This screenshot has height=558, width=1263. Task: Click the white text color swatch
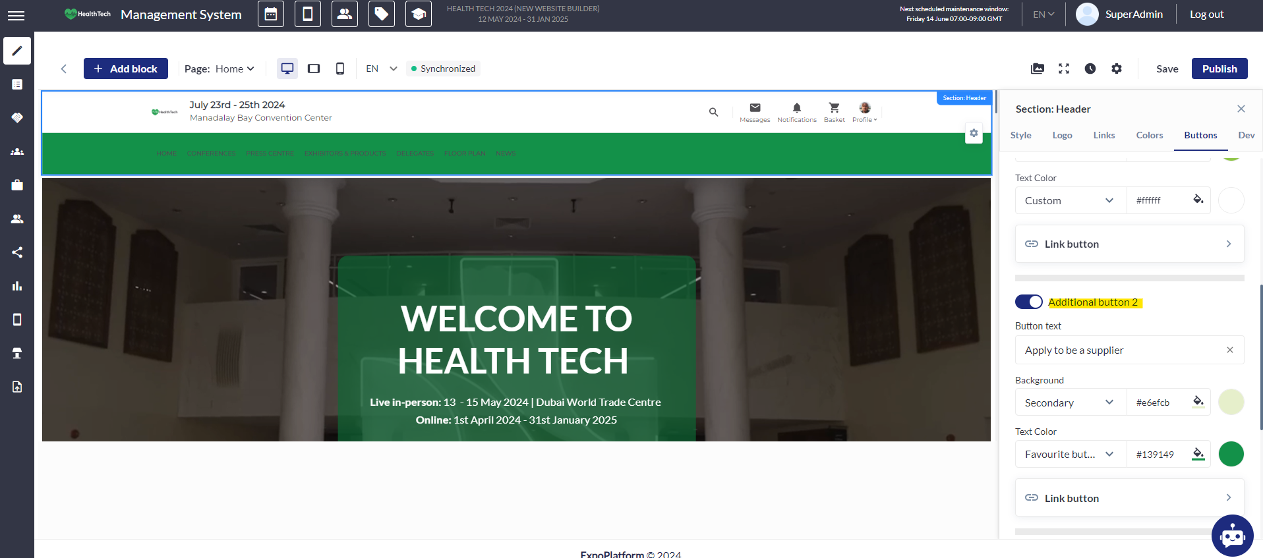click(x=1231, y=200)
